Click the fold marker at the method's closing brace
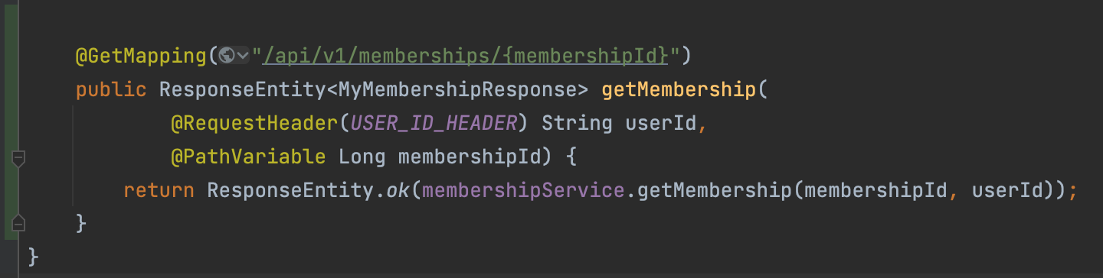The image size is (1103, 278). click(19, 223)
